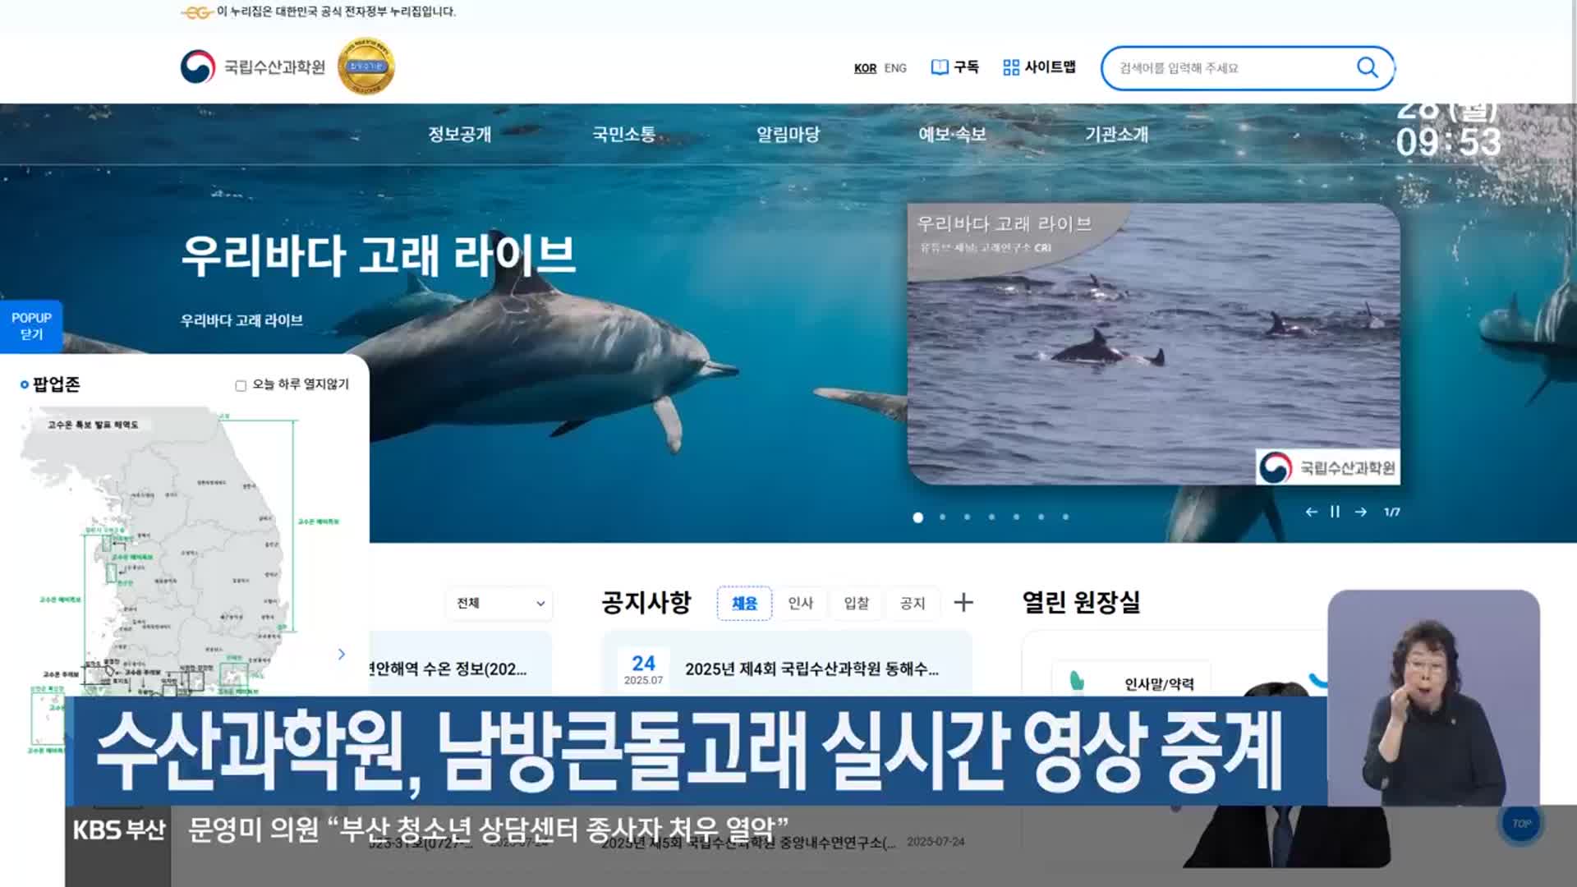Select the 입찰 notice tab
The image size is (1577, 887).
(x=856, y=603)
